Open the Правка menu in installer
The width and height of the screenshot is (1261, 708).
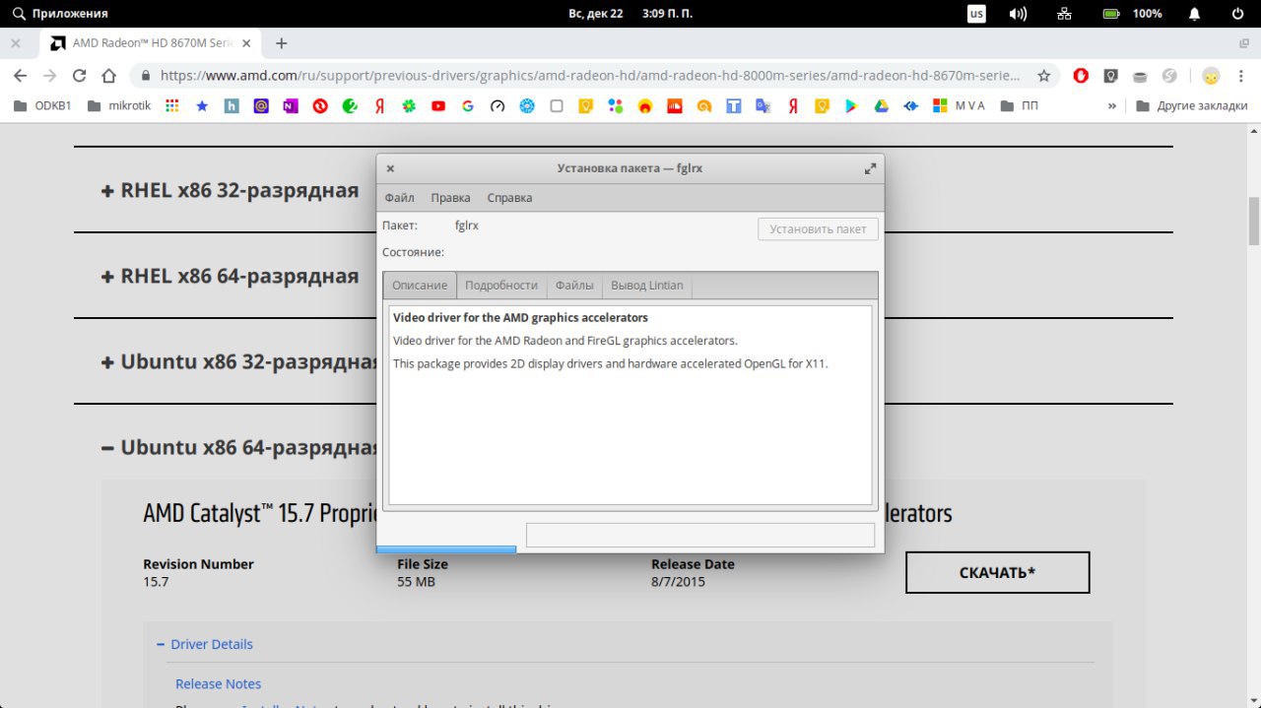(x=450, y=198)
